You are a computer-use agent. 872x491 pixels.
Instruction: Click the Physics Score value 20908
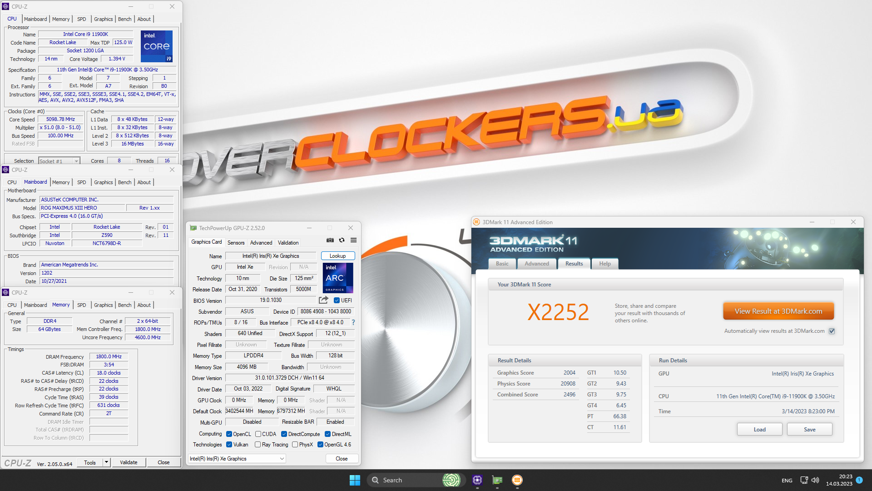tap(568, 384)
